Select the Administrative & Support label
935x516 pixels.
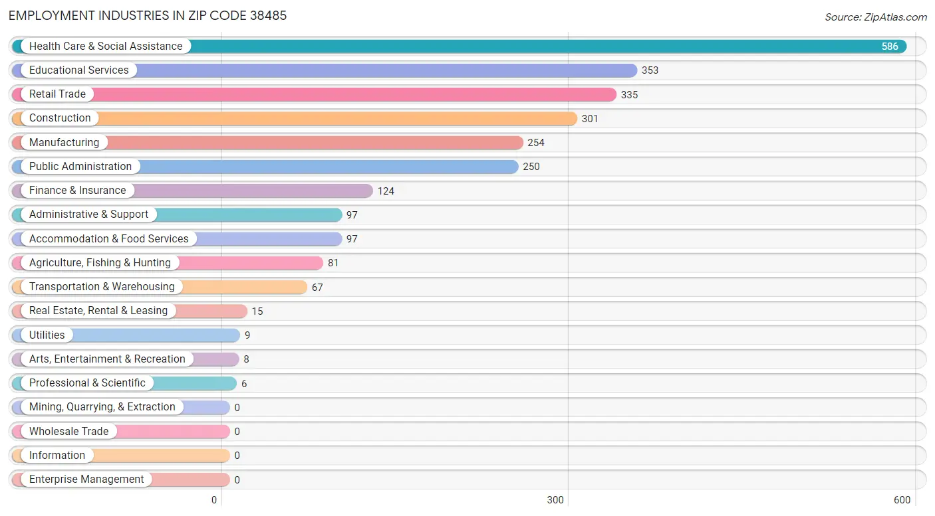(x=89, y=215)
